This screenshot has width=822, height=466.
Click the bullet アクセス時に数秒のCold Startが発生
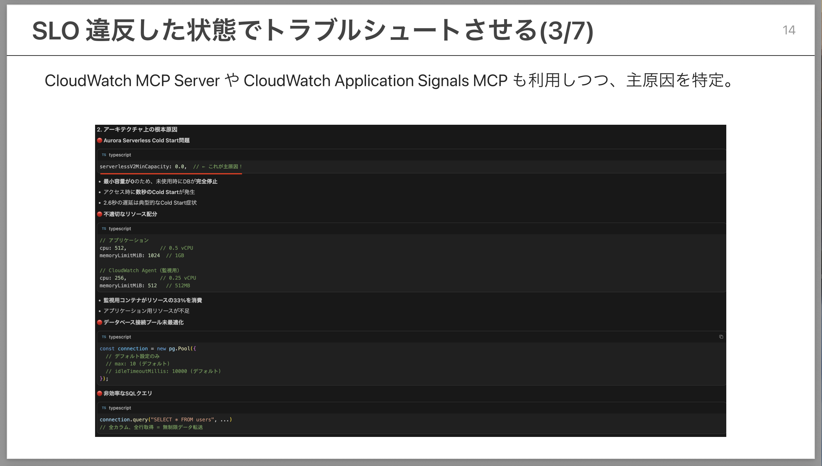pos(149,192)
